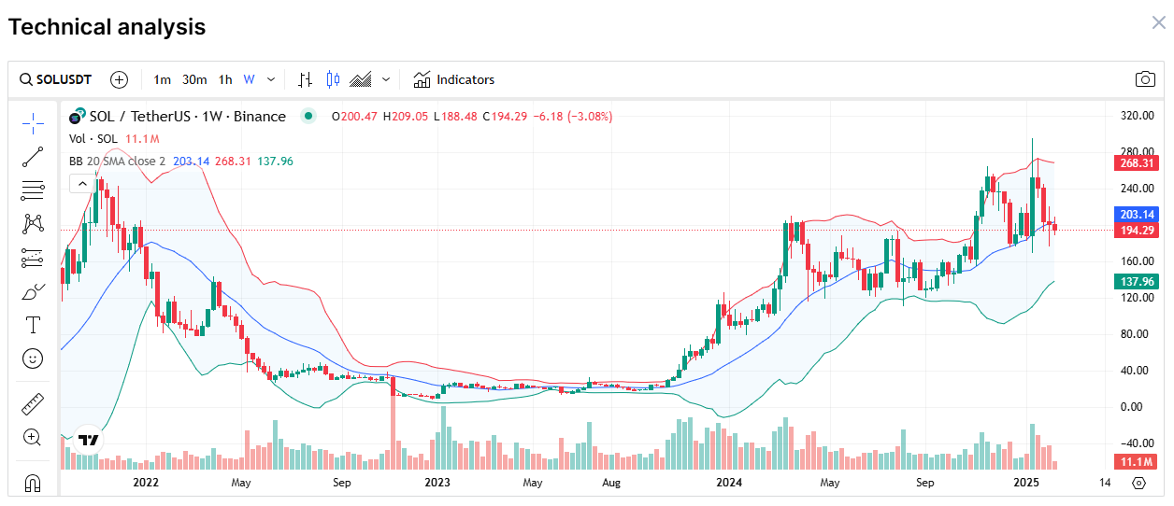The height and width of the screenshot is (506, 1174).
Task: Open Fibonacci and Gann tools
Action: click(x=33, y=190)
